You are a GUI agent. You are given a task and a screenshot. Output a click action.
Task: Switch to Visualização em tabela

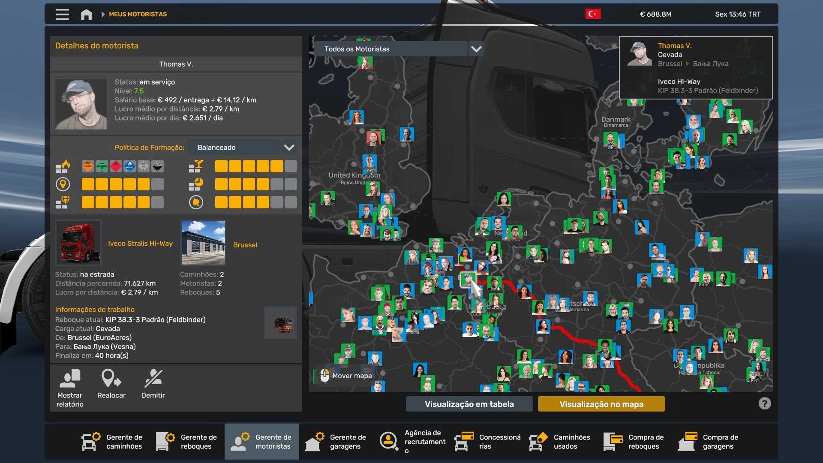coord(469,404)
